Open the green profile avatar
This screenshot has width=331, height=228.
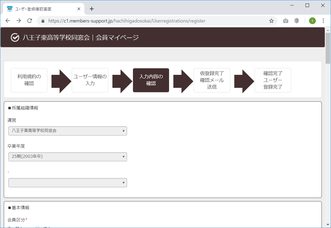tap(312, 21)
